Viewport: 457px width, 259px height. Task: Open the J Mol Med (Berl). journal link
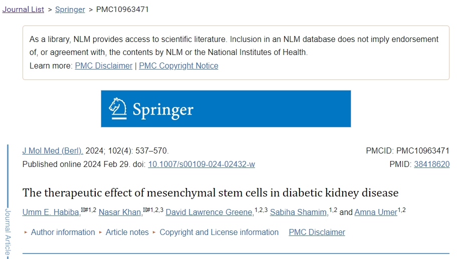pos(53,150)
